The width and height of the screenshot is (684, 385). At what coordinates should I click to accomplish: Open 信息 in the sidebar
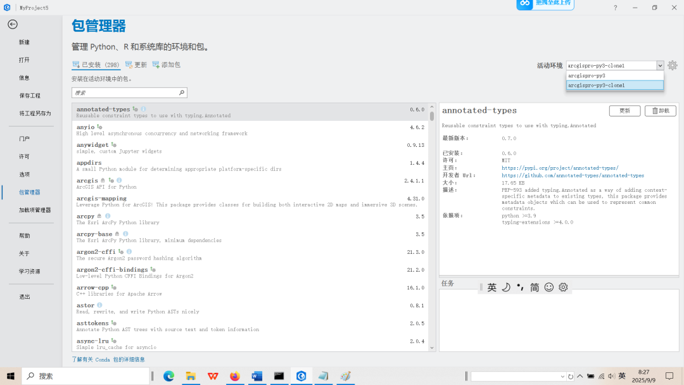(x=25, y=78)
